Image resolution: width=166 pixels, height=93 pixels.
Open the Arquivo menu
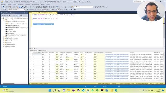tap(3, 4)
